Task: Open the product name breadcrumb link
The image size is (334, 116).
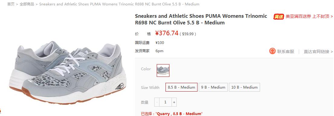Action: pos(119,4)
